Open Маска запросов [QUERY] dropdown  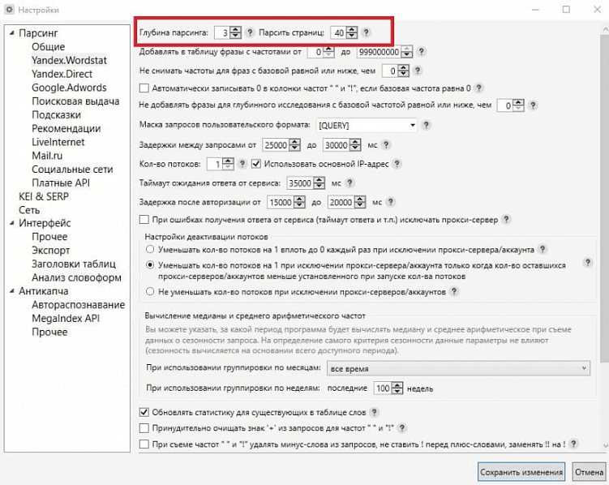(x=367, y=126)
